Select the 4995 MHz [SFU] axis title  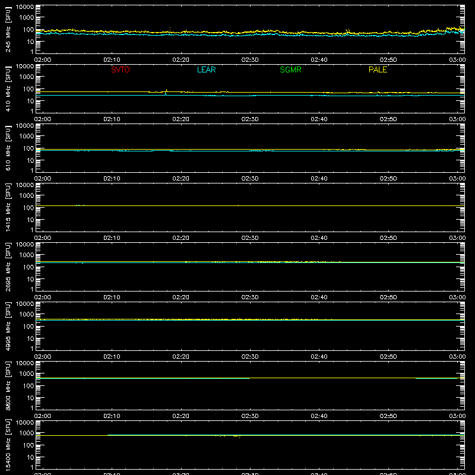(8, 326)
